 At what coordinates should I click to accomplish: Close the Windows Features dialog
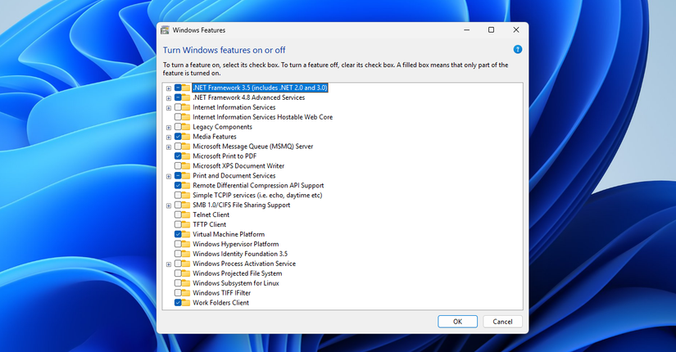click(x=516, y=29)
